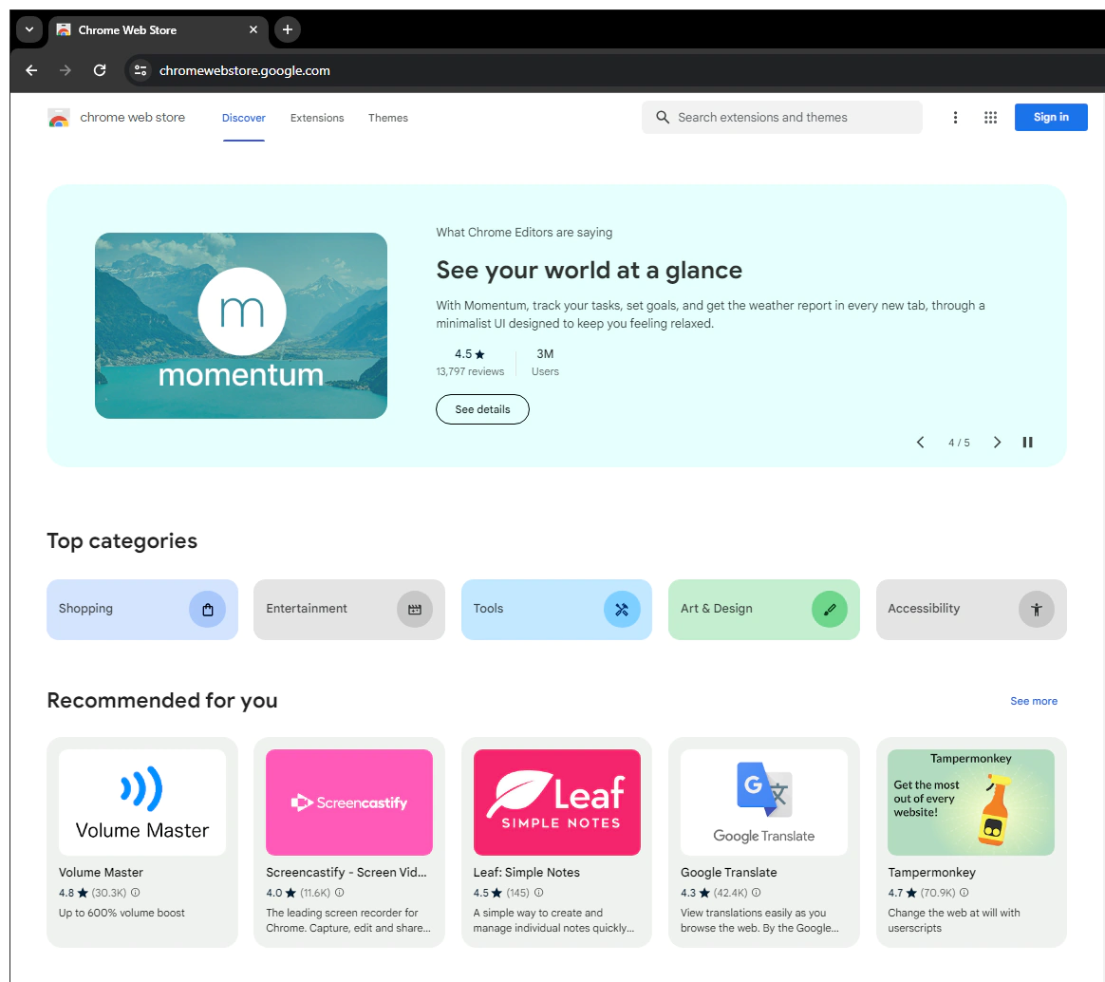Viewport: 1105px width, 982px height.
Task: Open the three-dot more options menu
Action: click(x=956, y=118)
